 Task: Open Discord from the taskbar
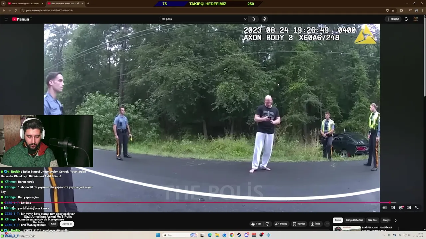[247, 235]
